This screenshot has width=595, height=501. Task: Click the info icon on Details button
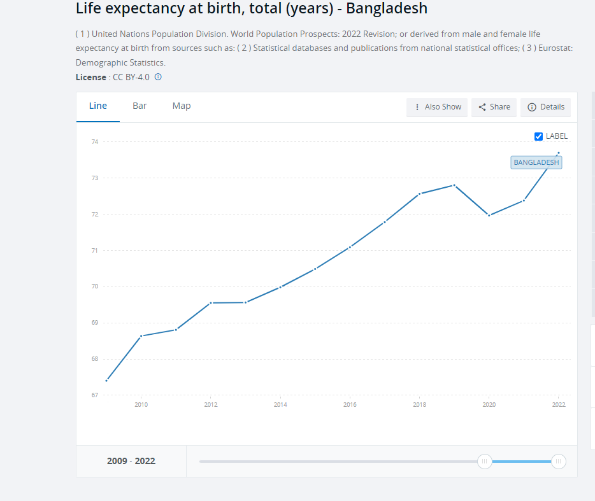(x=532, y=107)
